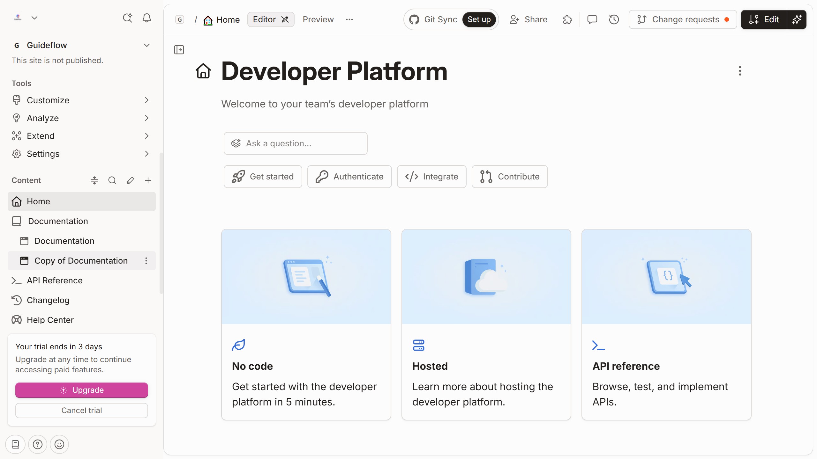Open the Copy of Documentation page
This screenshot has width=817, height=459.
click(81, 261)
